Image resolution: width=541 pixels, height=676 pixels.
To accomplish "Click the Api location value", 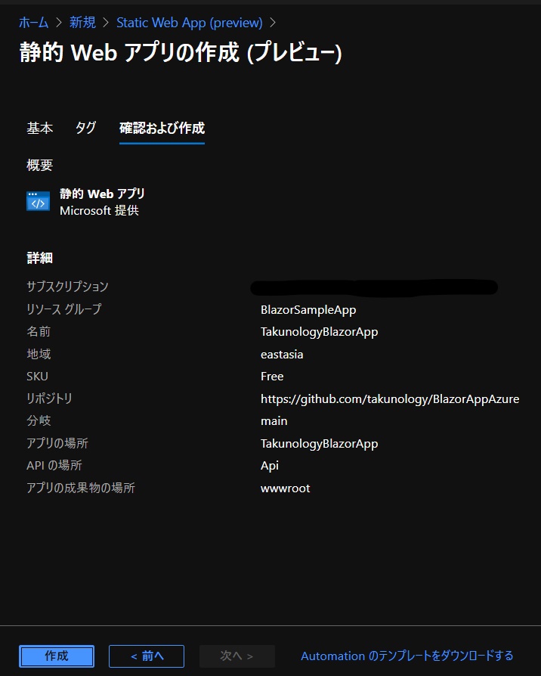I will (x=270, y=466).
